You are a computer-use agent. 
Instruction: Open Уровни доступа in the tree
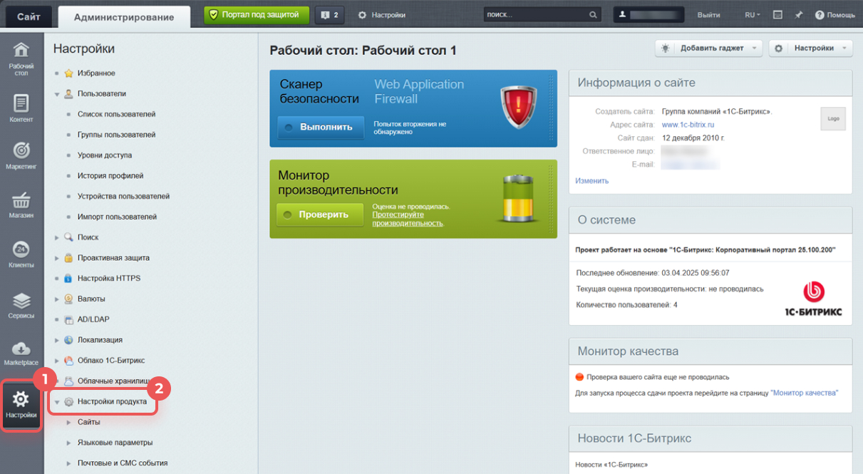click(105, 155)
